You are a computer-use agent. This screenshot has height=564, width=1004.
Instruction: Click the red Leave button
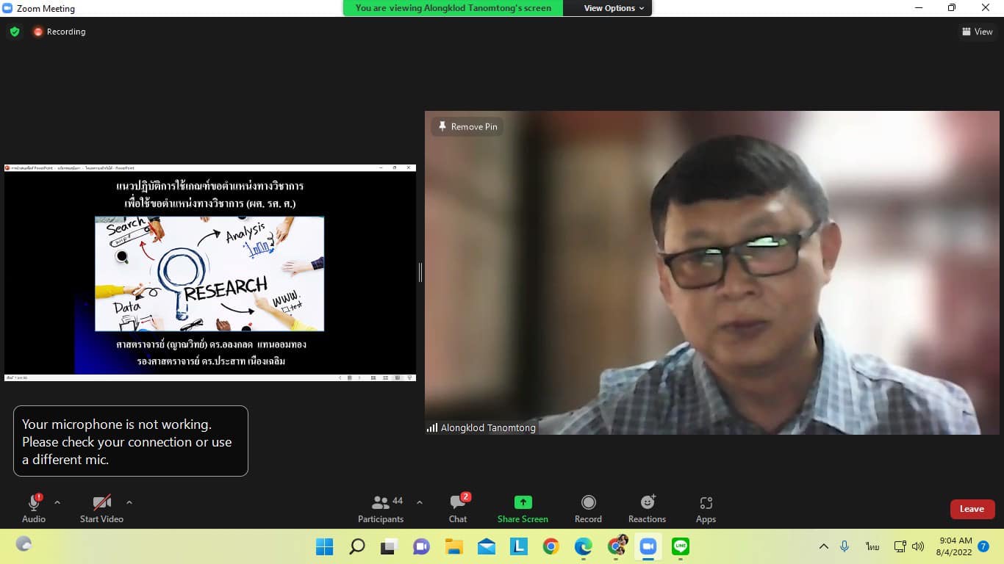click(972, 509)
